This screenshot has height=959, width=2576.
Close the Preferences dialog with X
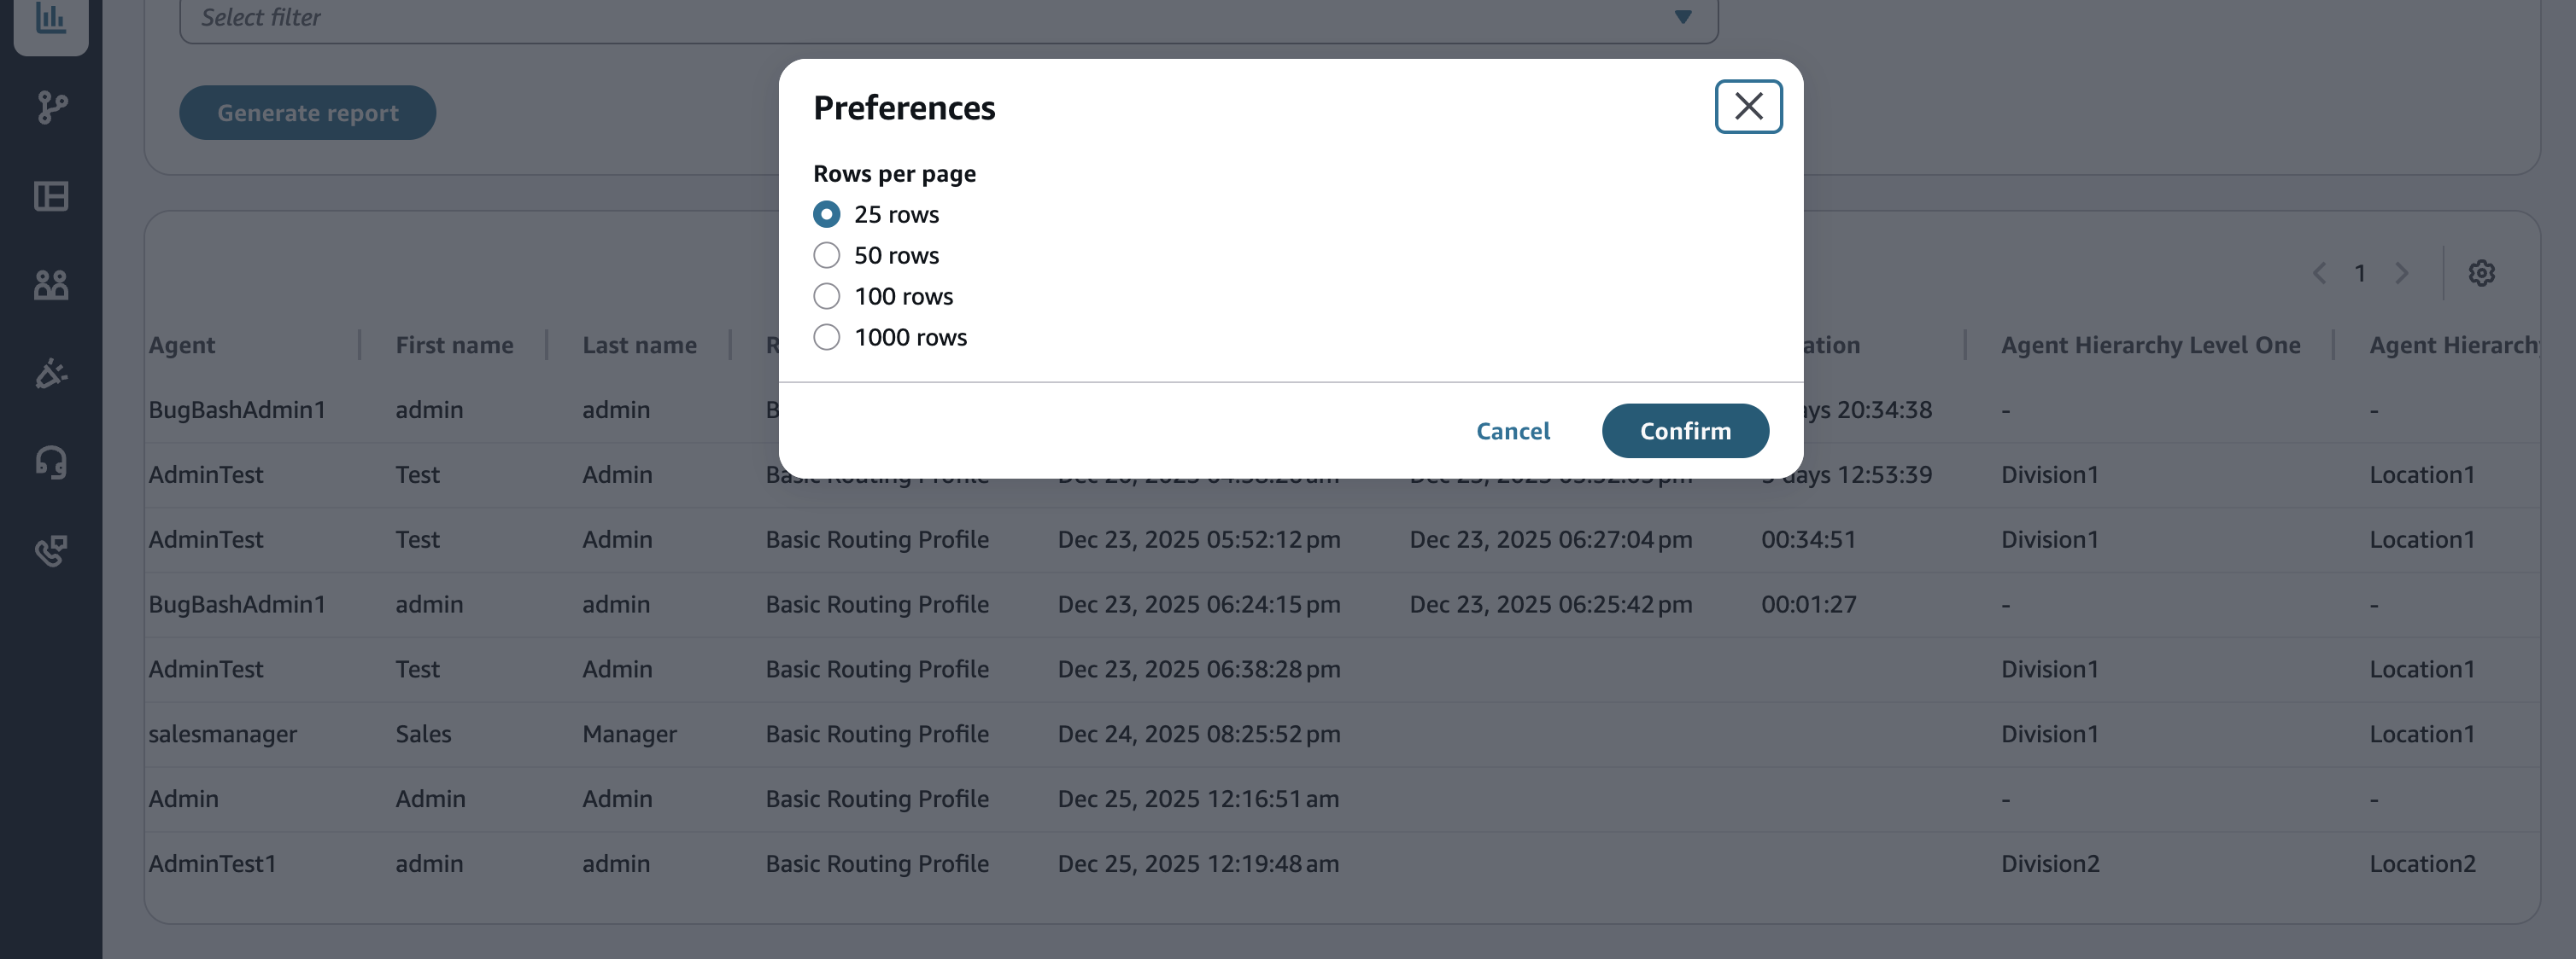[x=1748, y=106]
